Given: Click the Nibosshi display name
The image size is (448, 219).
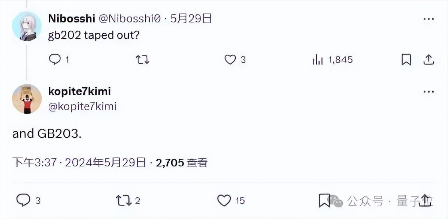Looking at the screenshot, I should [x=72, y=18].
